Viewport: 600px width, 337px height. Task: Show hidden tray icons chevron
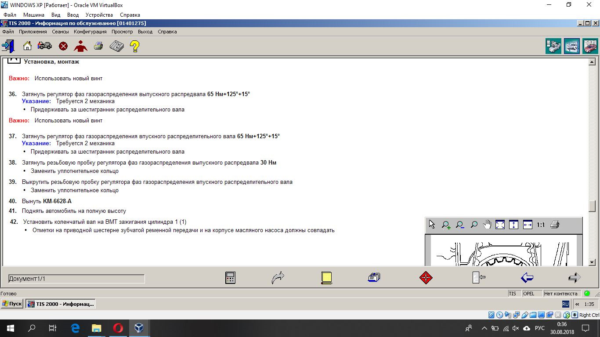coord(484,328)
